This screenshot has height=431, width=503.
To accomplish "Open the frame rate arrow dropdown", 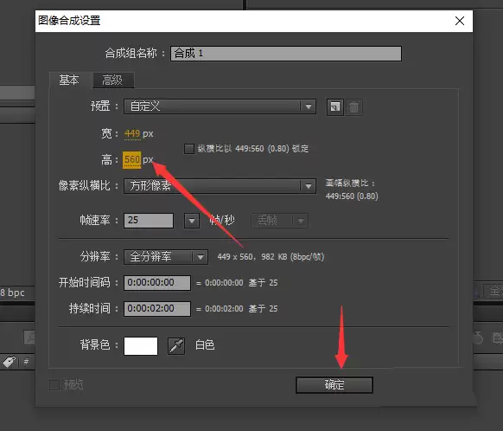I will (x=192, y=221).
